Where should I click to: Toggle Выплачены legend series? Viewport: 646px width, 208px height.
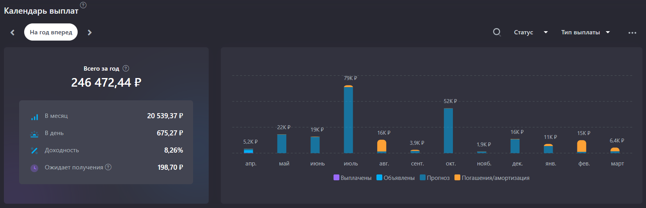tap(353, 178)
